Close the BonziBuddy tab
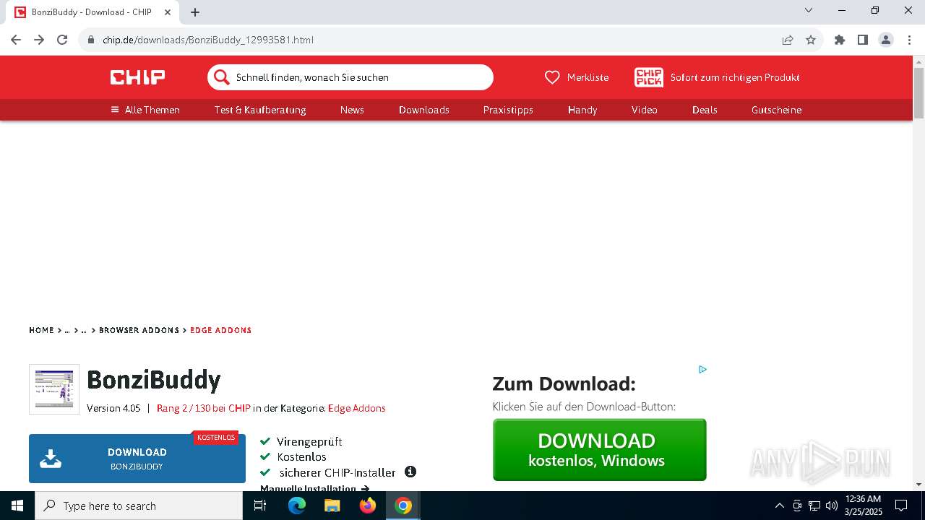Image resolution: width=925 pixels, height=520 pixels. coord(168,12)
